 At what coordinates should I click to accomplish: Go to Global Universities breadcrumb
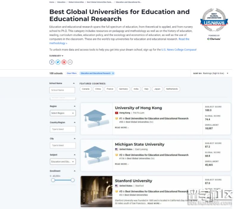click(76, 2)
